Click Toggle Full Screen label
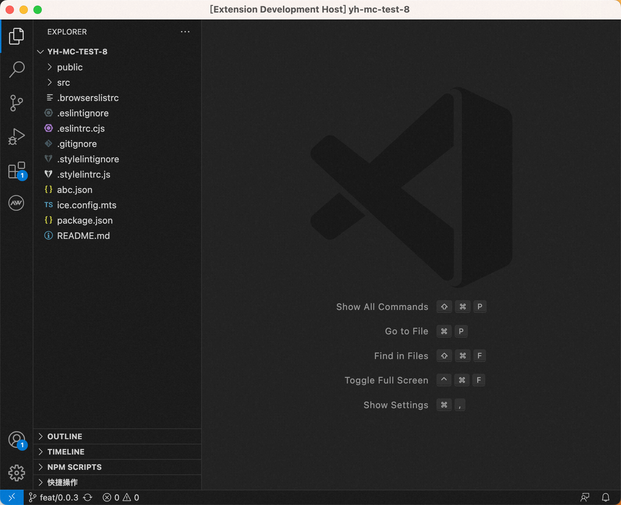Image resolution: width=621 pixels, height=505 pixels. coord(386,380)
